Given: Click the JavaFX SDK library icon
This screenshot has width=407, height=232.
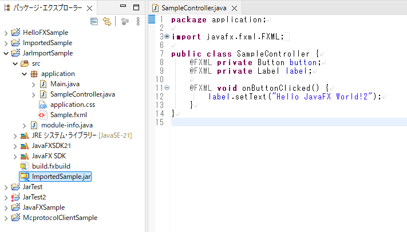Looking at the screenshot, I should (x=25, y=157).
